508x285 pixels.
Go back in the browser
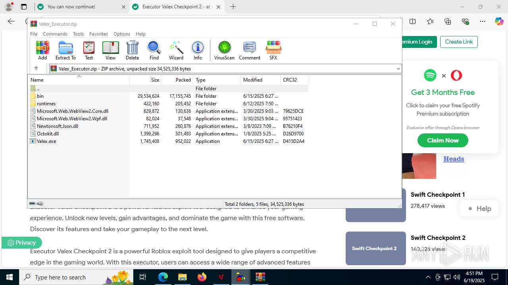pyautogui.click(x=11, y=21)
